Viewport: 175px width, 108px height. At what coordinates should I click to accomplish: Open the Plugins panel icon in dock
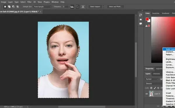click(x=141, y=19)
